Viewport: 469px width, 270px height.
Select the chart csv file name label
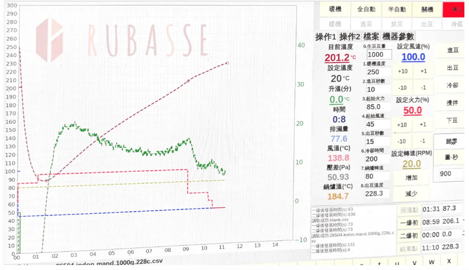[109, 263]
